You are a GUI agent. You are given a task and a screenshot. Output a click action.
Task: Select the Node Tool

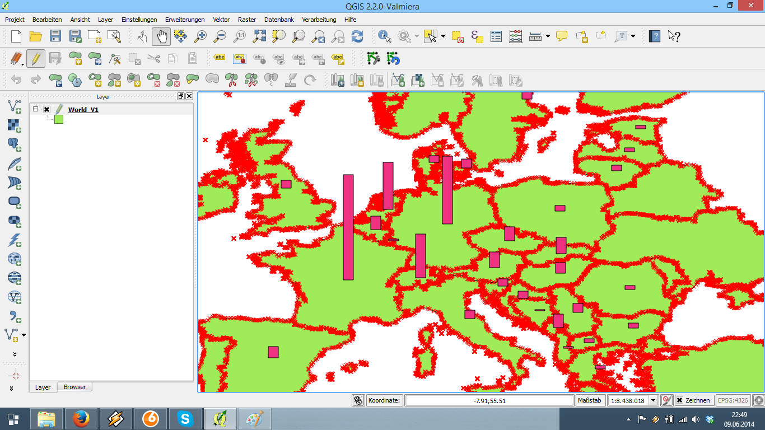(x=115, y=58)
